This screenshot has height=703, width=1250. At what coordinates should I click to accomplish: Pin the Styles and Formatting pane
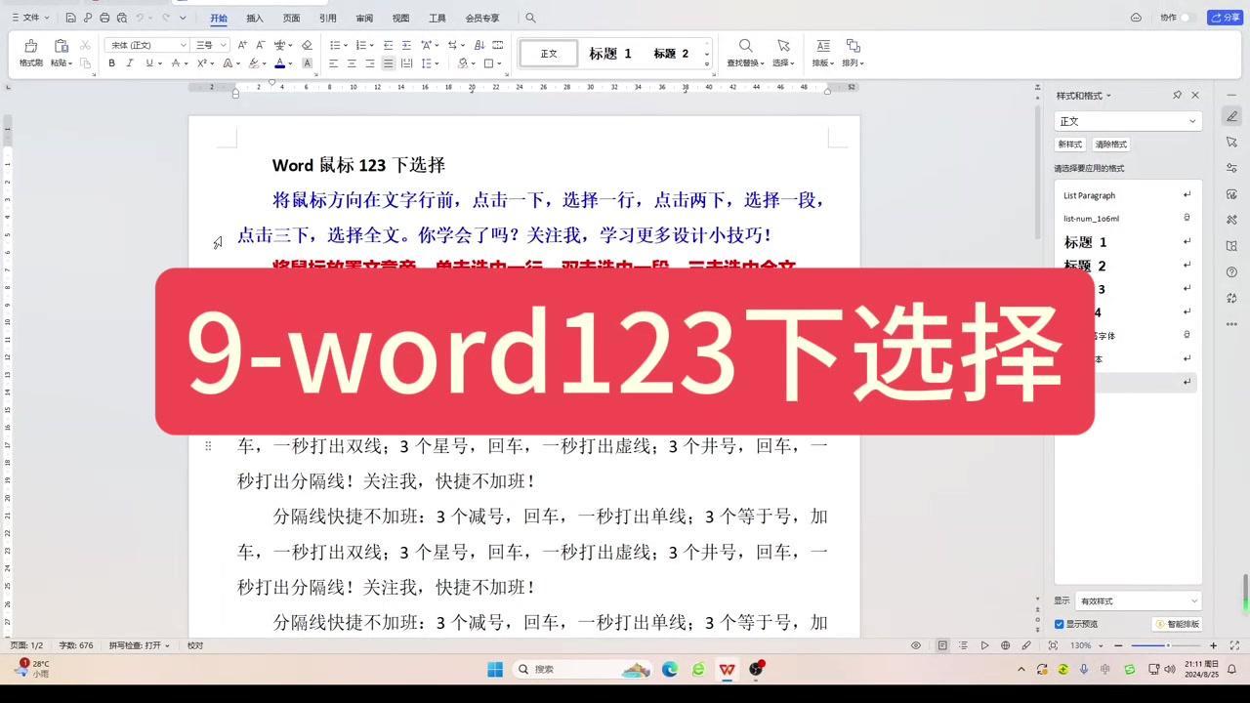[1177, 96]
